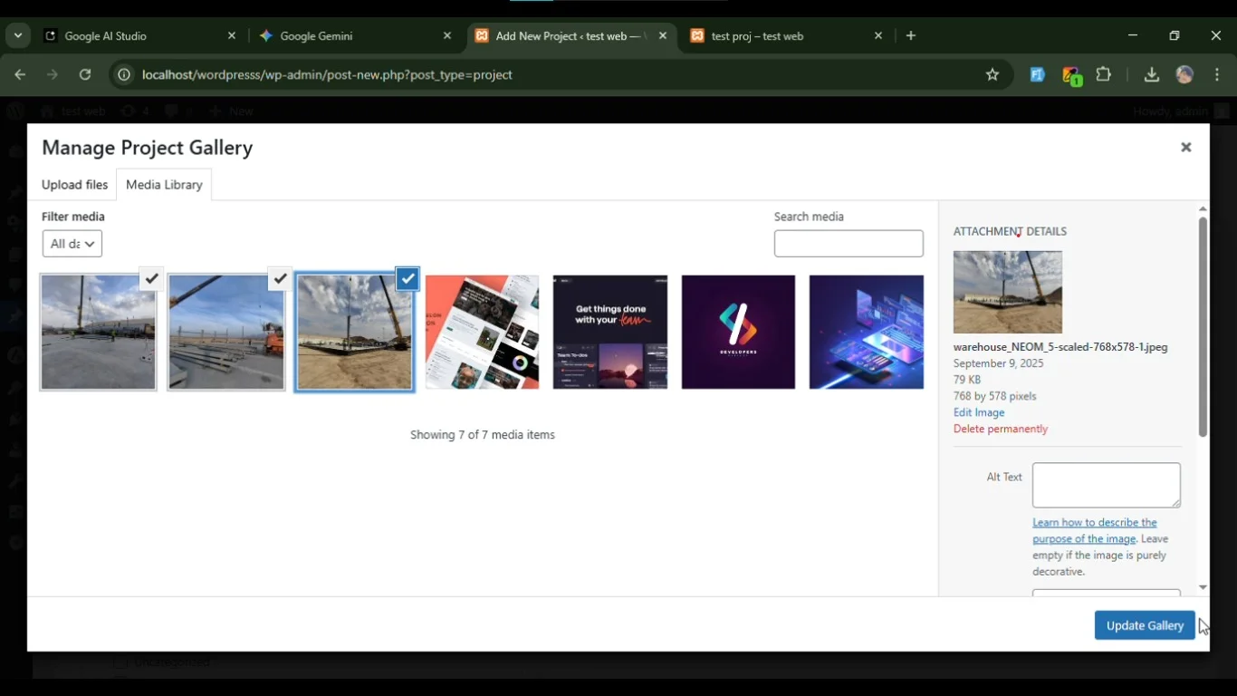This screenshot has width=1237, height=696.
Task: Switch to the Upload files tab
Action: (x=74, y=184)
